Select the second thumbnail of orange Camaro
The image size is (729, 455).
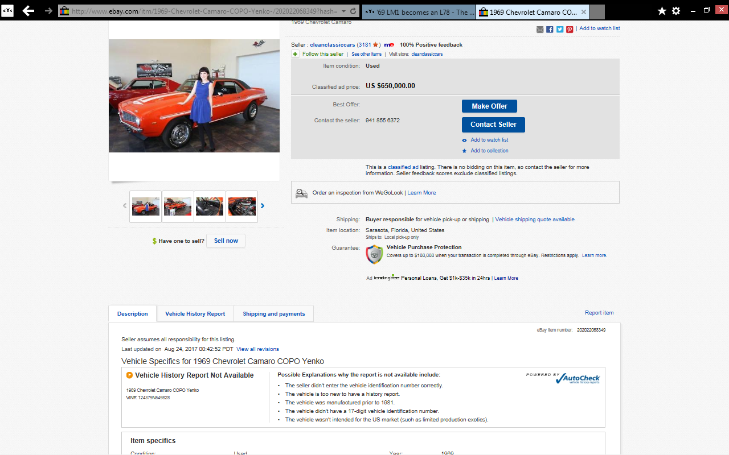tap(178, 206)
